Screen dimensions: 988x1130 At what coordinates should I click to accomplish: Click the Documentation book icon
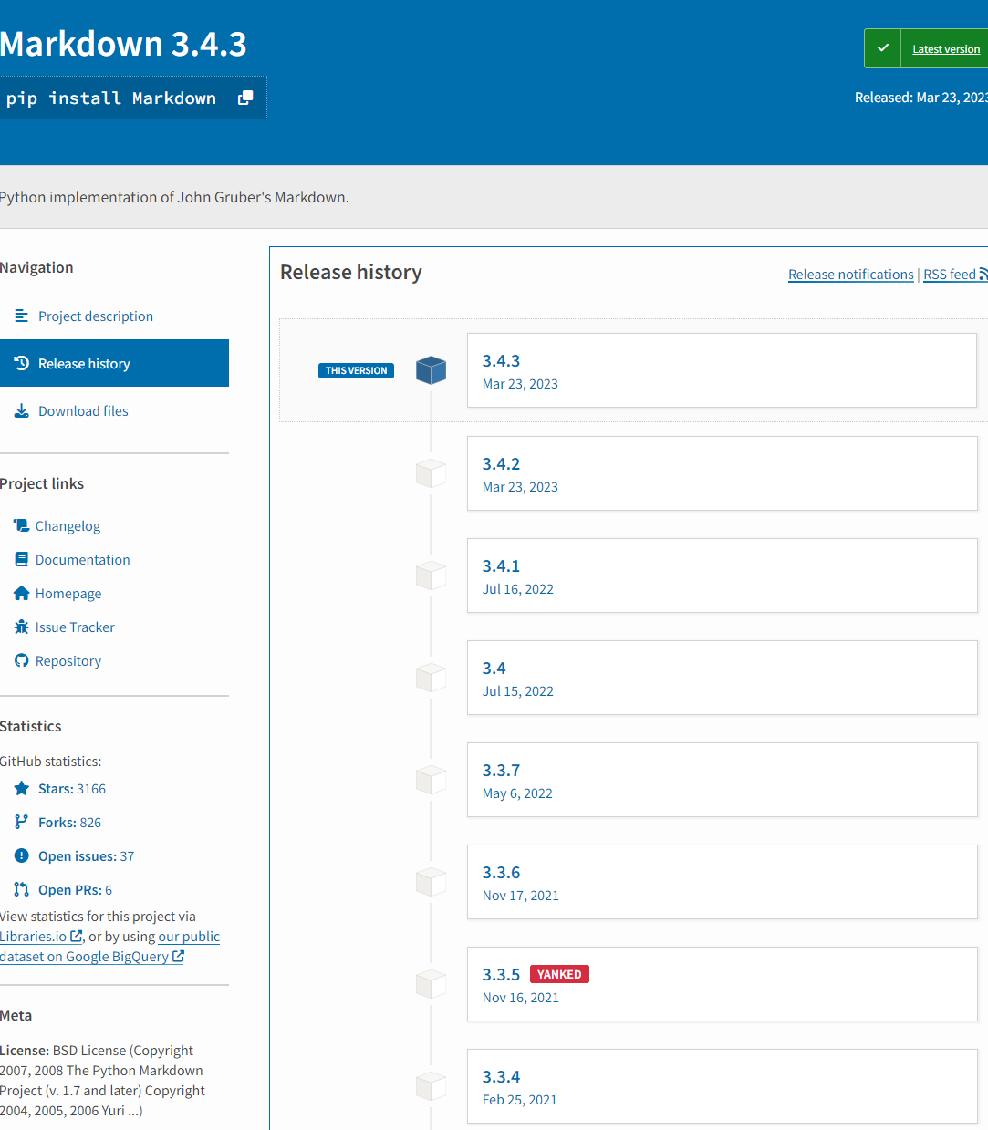click(x=22, y=559)
